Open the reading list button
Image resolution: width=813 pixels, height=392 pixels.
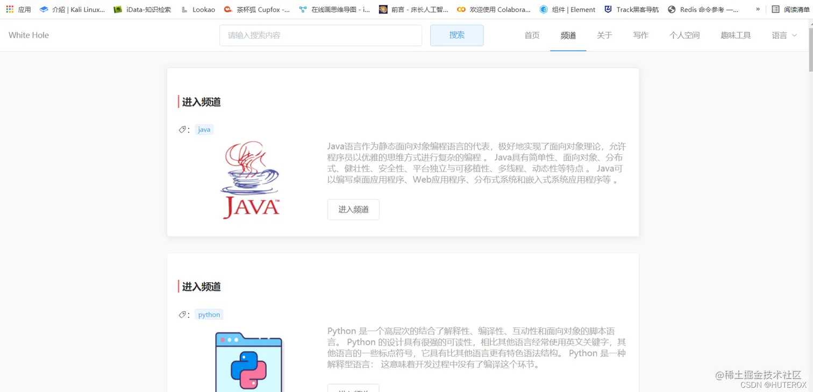coord(790,9)
